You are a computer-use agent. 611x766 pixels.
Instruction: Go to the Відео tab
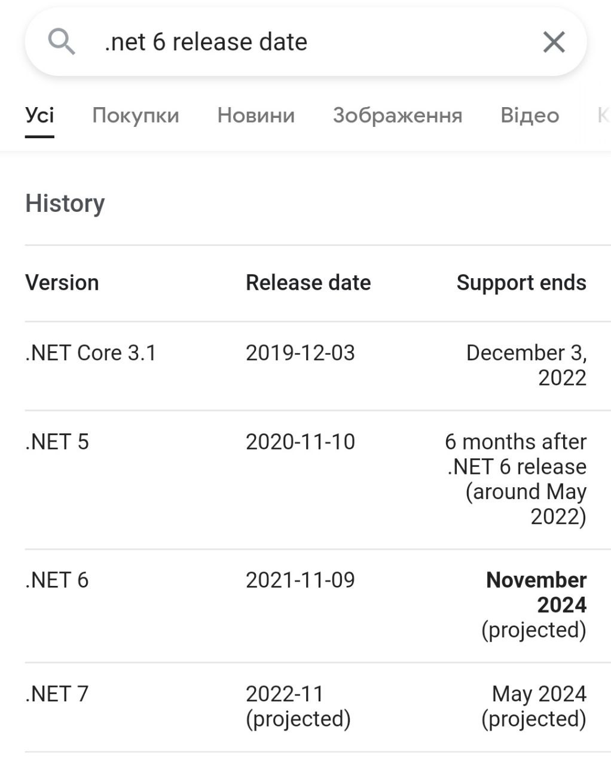530,115
